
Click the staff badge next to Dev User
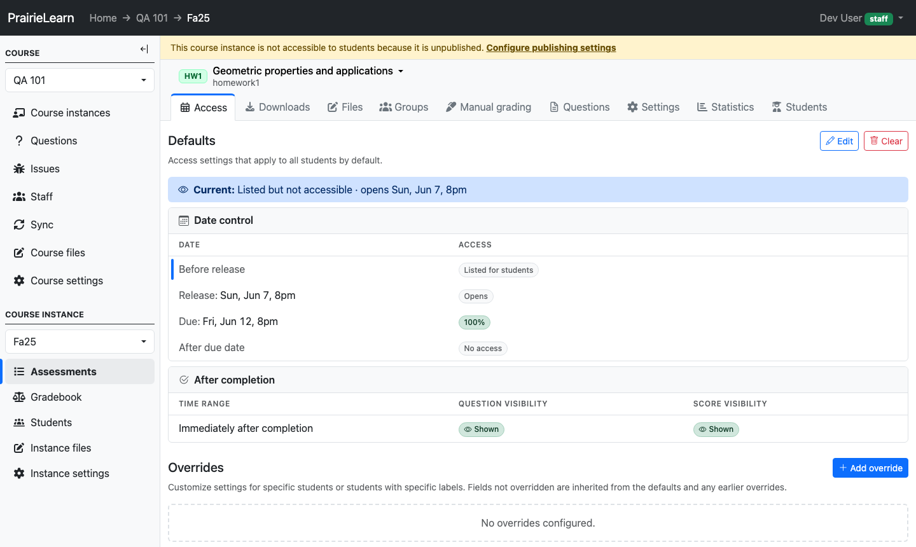point(878,18)
